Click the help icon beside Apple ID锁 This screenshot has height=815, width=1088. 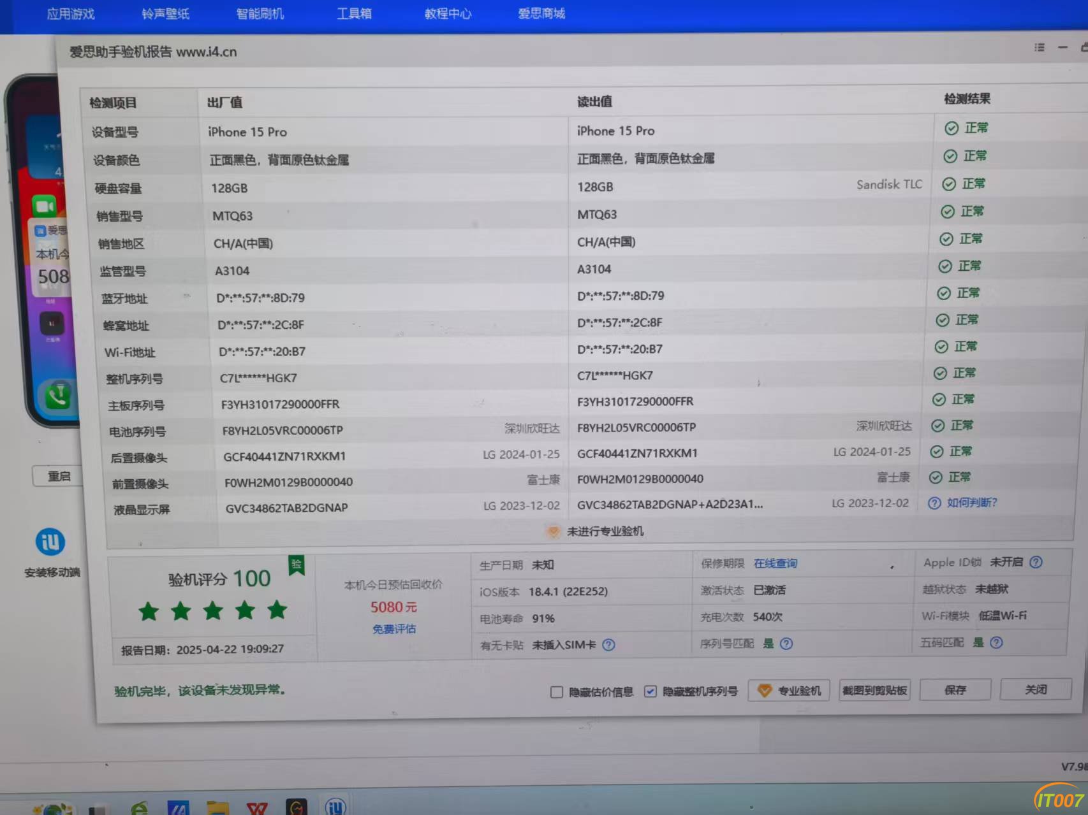pyautogui.click(x=1036, y=562)
